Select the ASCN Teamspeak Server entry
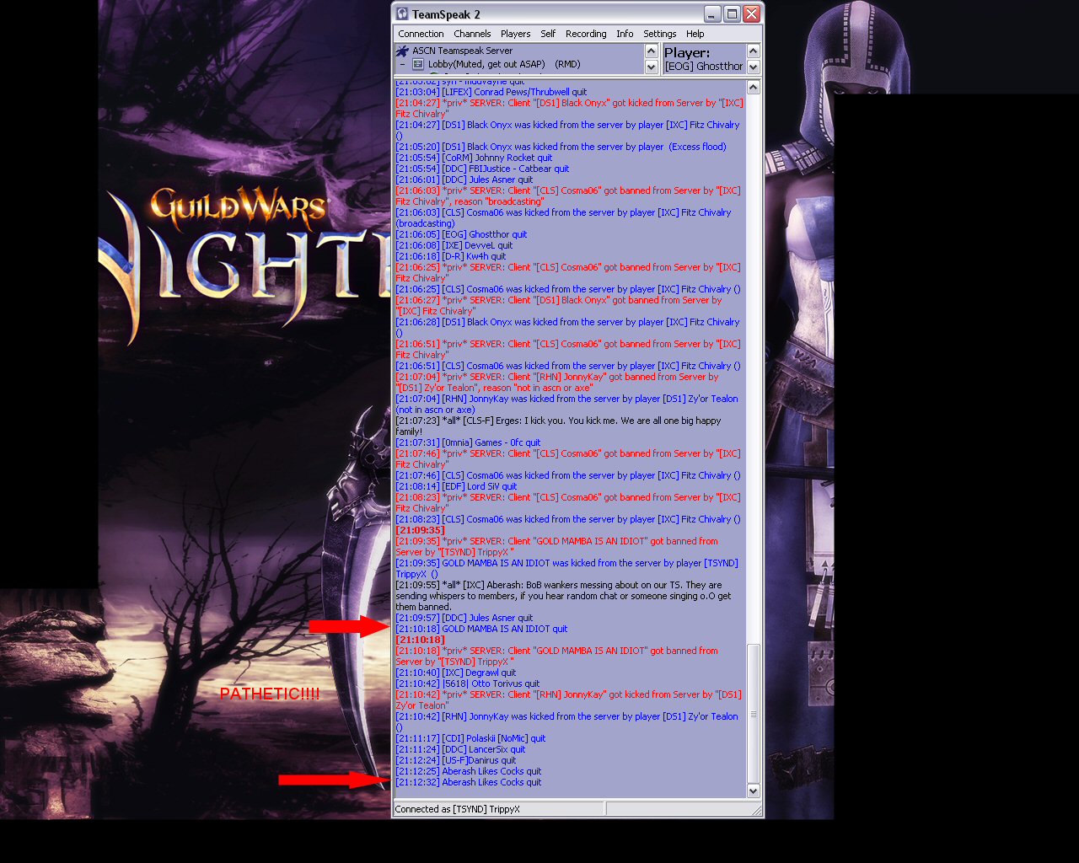 click(462, 51)
